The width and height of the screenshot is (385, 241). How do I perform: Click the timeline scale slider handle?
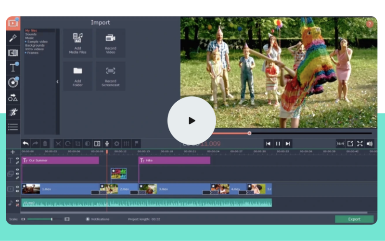[52, 219]
